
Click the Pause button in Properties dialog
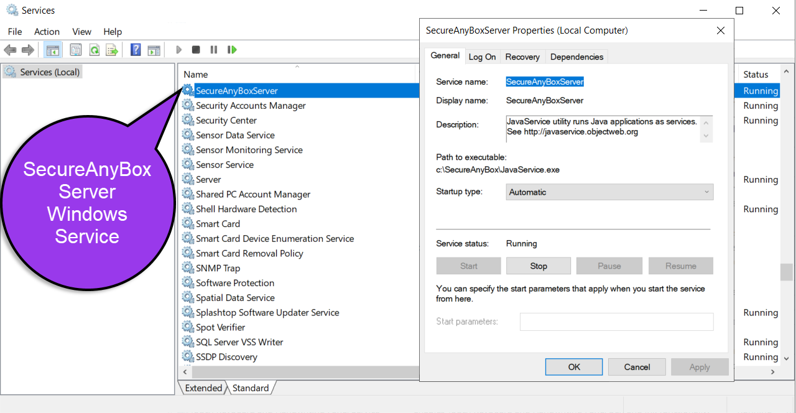(609, 266)
